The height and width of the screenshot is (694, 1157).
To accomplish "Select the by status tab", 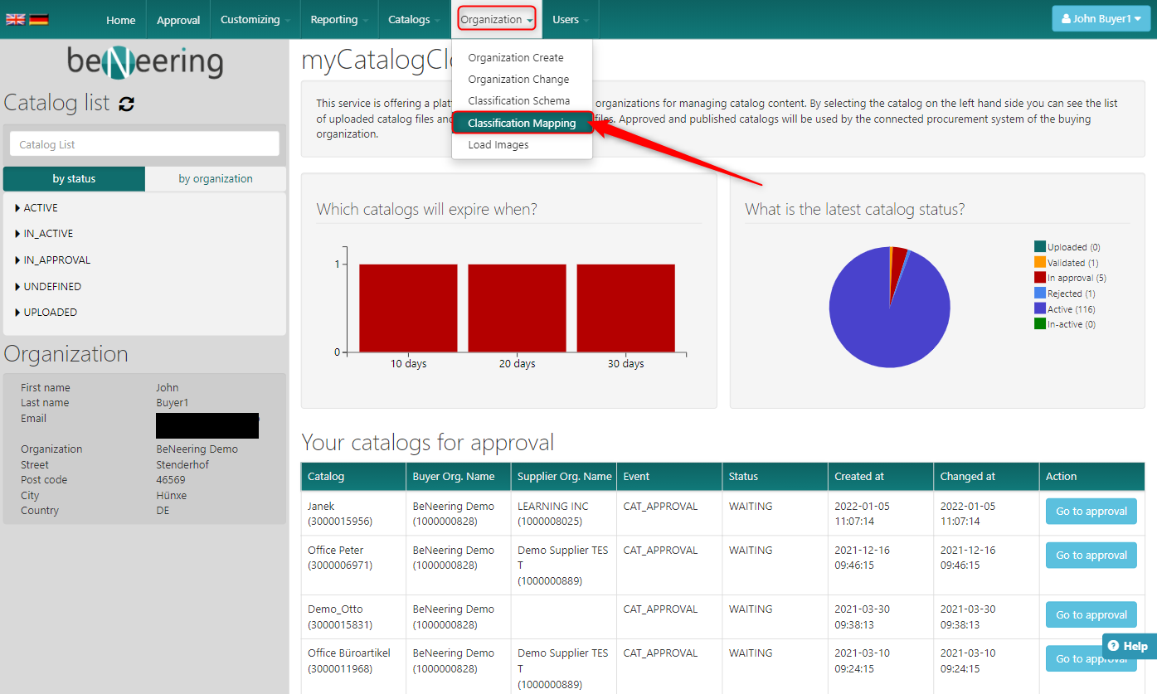I will [x=74, y=178].
